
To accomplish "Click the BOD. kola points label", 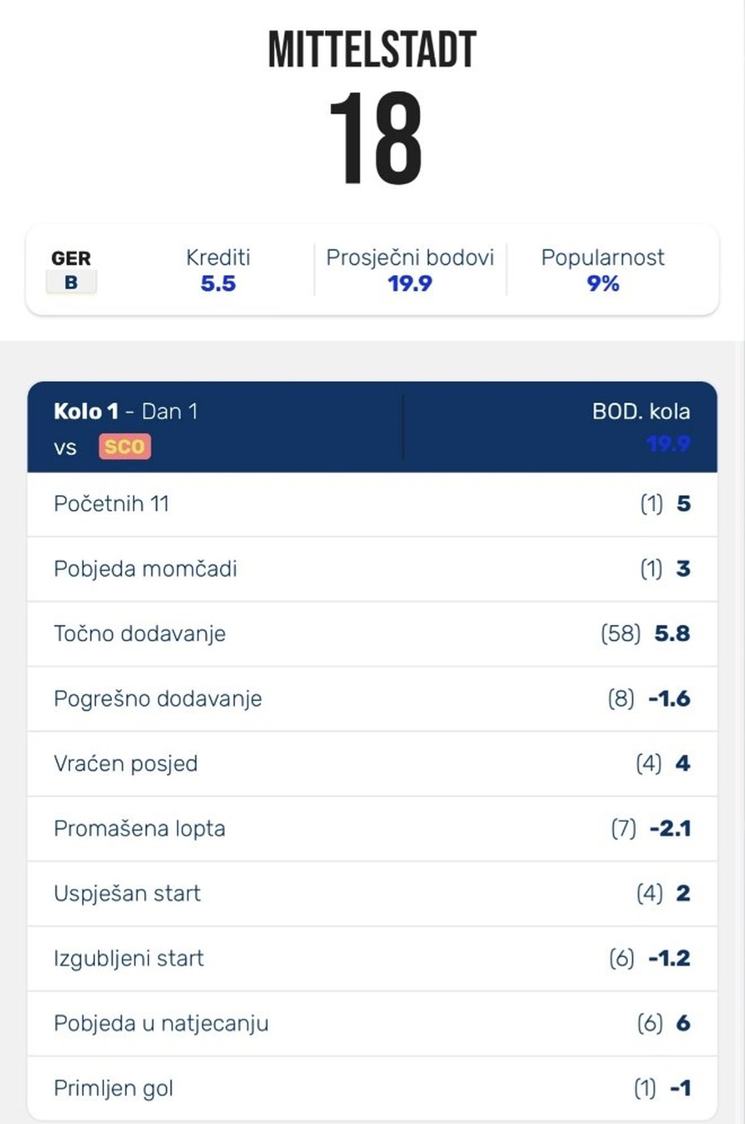I will point(641,412).
